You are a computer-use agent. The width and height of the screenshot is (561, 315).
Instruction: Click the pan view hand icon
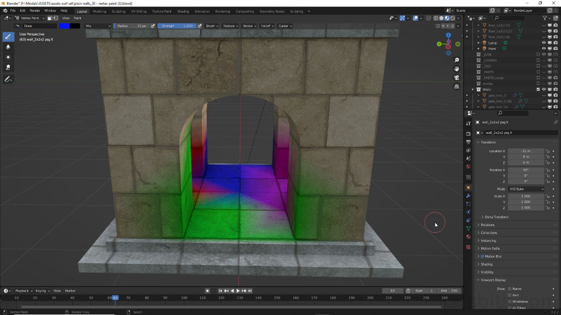pos(457,69)
